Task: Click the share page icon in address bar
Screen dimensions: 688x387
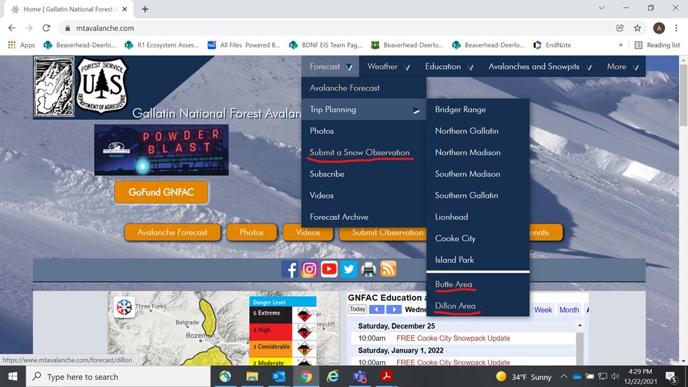Action: (x=620, y=28)
